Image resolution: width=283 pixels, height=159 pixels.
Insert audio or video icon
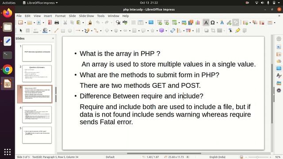coord(191,23)
